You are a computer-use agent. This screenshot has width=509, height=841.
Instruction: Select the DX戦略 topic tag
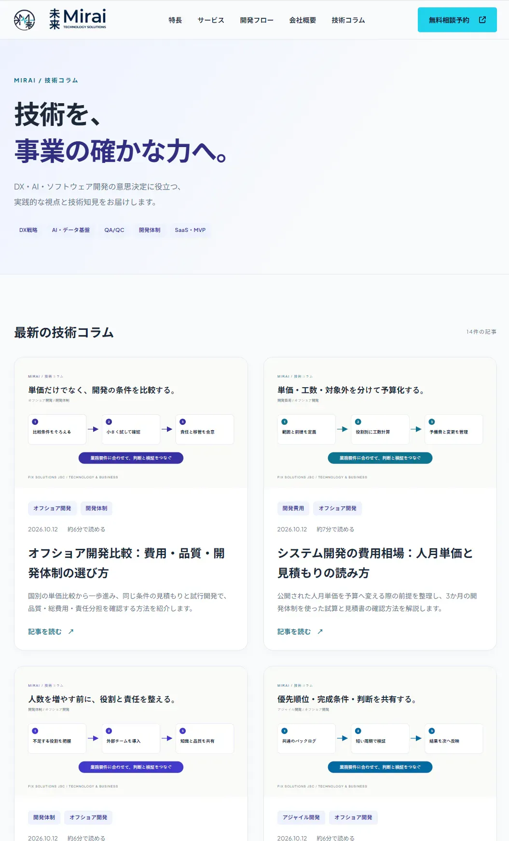point(28,230)
